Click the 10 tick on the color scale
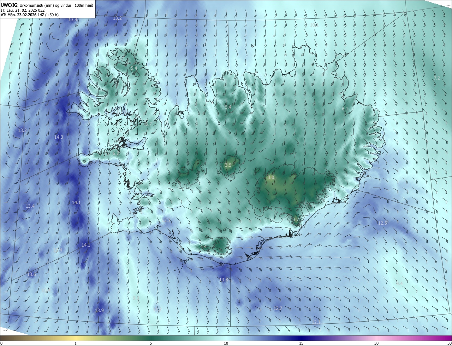Image resolution: width=452 pixels, height=346 pixels. (x=226, y=343)
